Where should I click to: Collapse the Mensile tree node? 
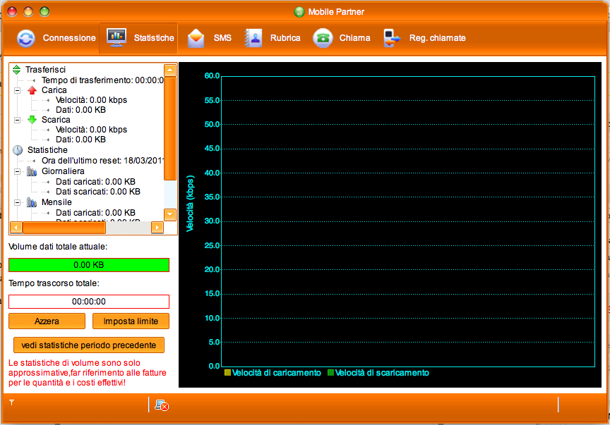pyautogui.click(x=18, y=202)
